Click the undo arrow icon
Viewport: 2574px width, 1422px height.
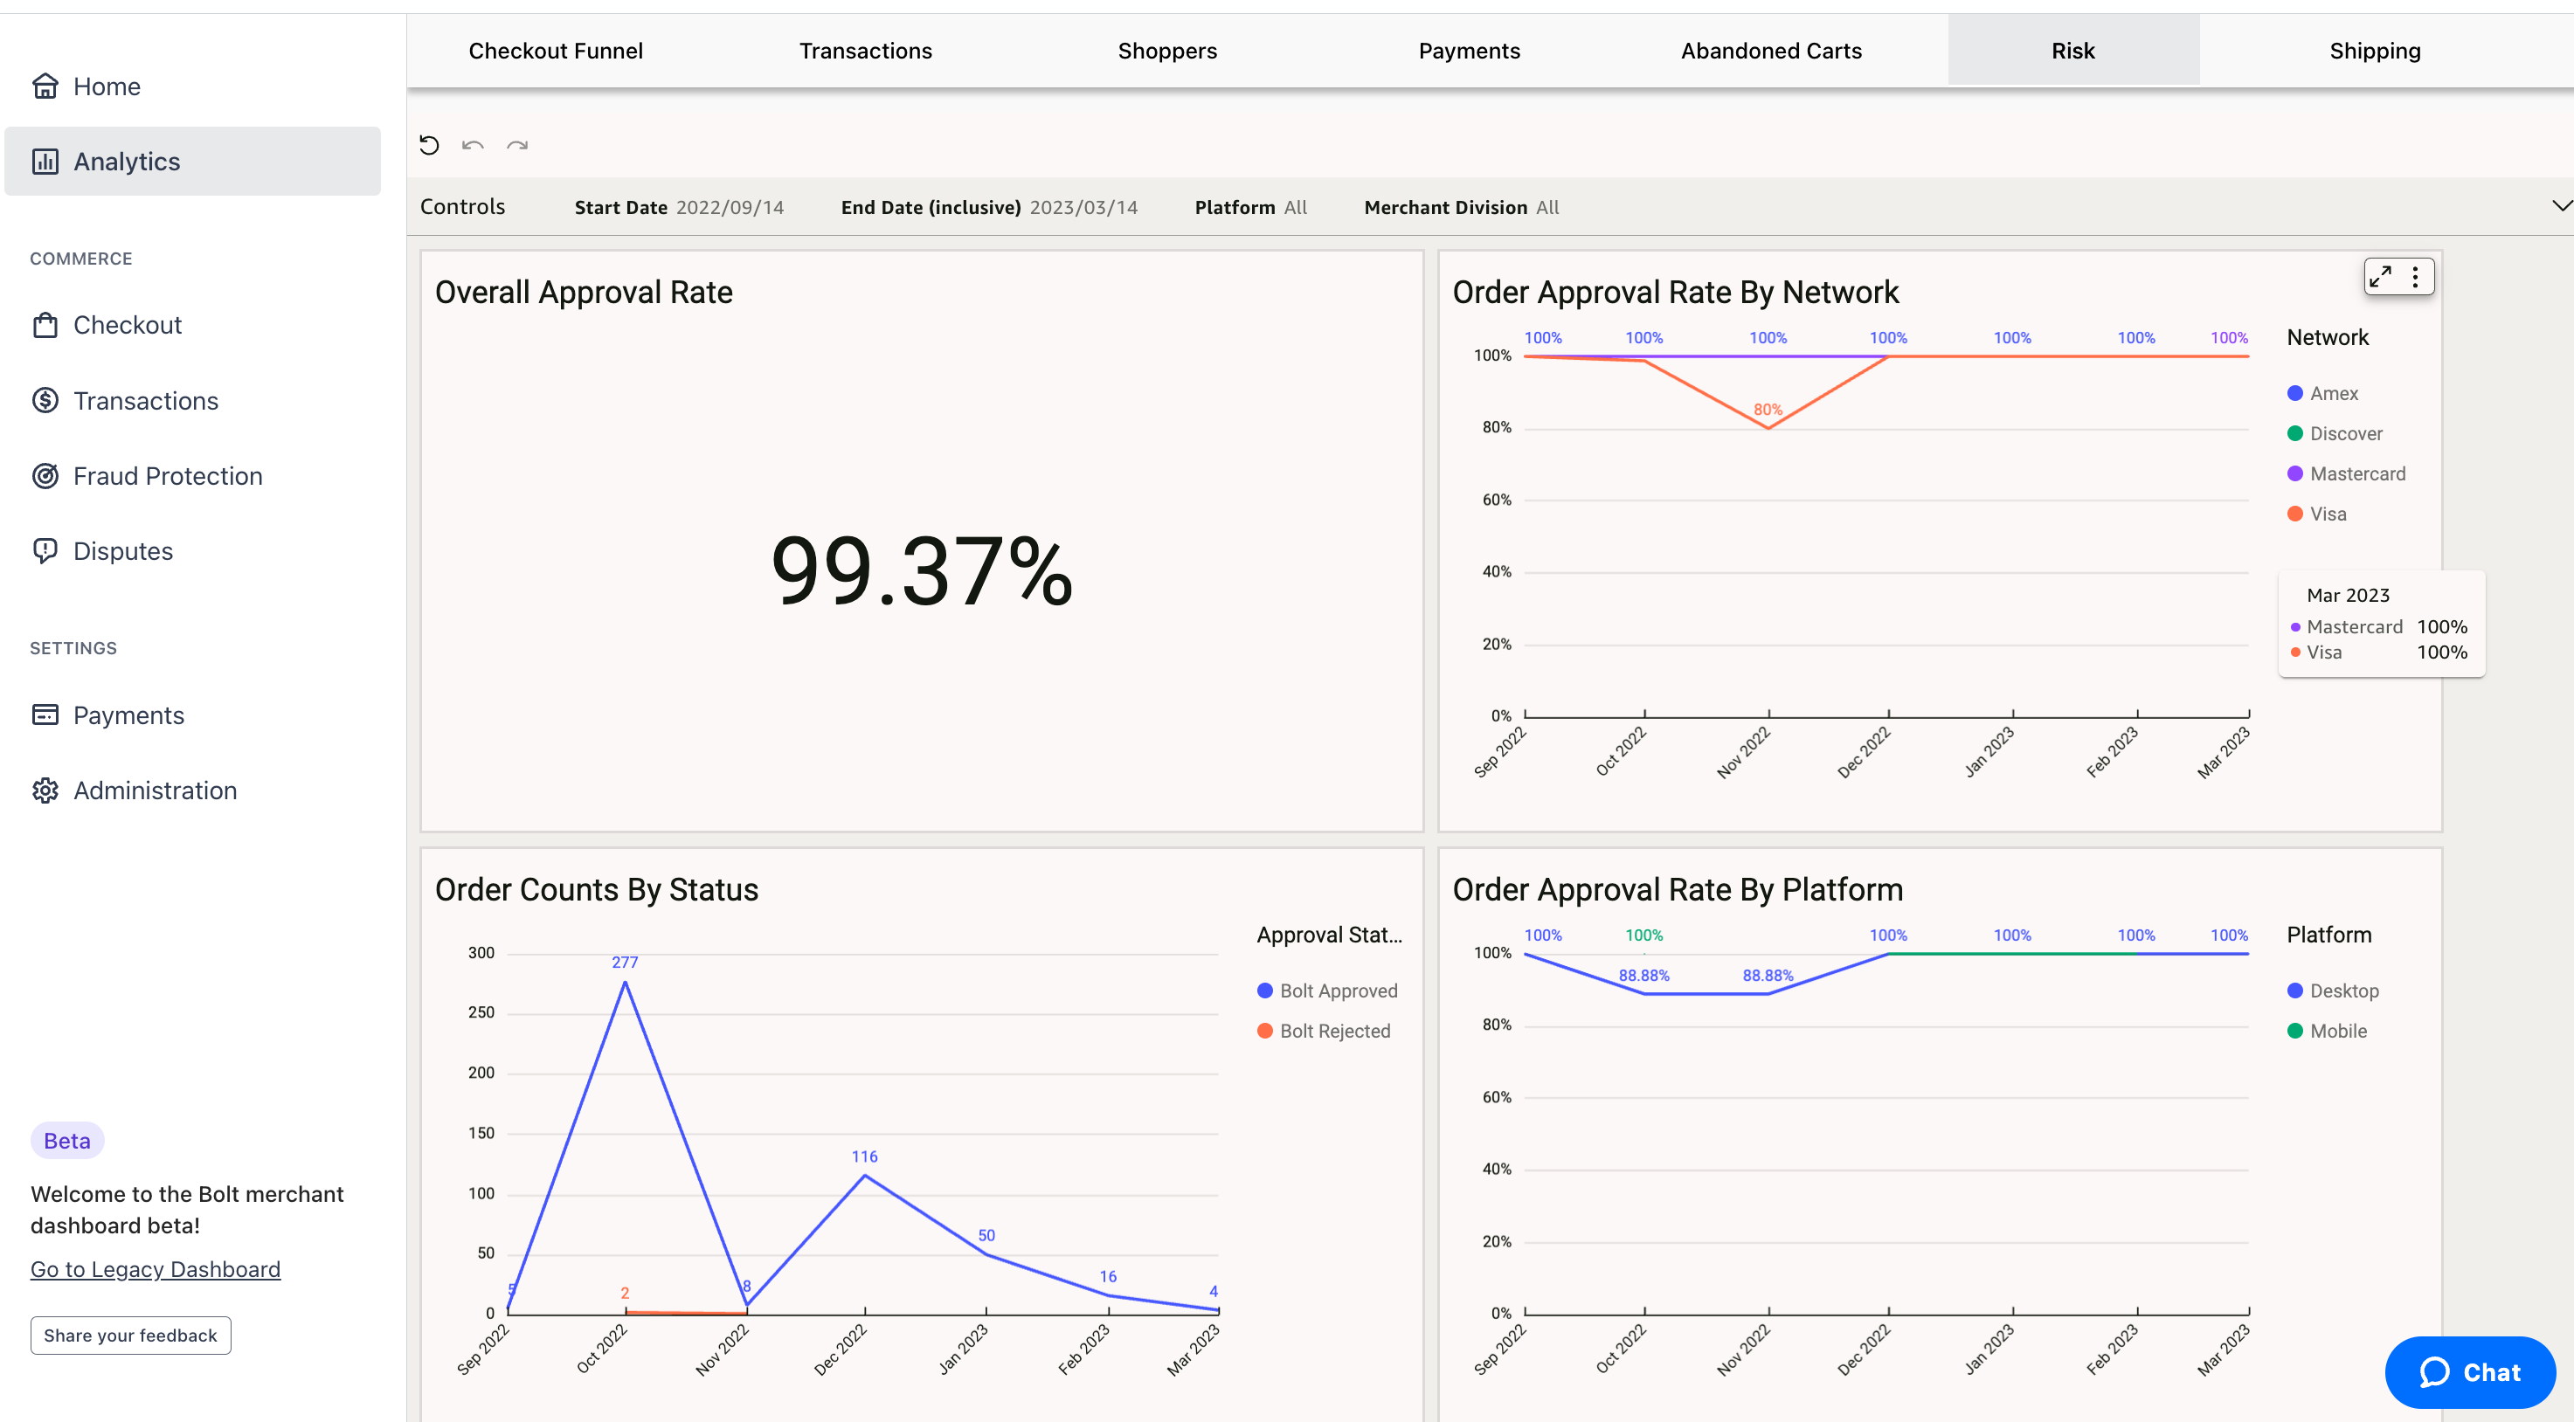[x=473, y=145]
